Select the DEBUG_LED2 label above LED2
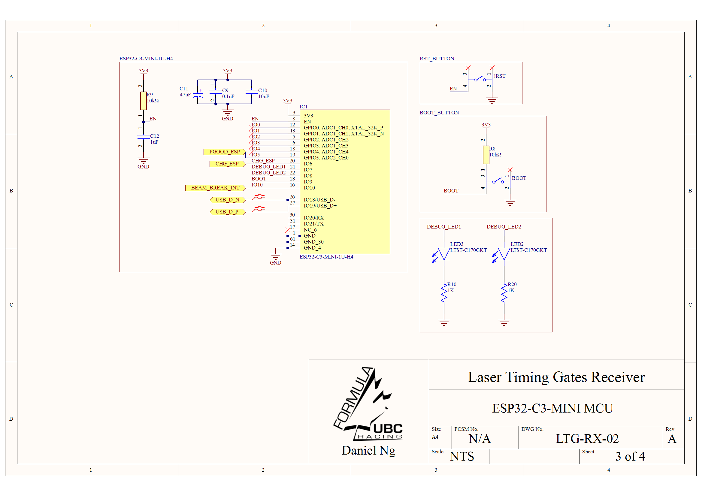 pos(504,227)
